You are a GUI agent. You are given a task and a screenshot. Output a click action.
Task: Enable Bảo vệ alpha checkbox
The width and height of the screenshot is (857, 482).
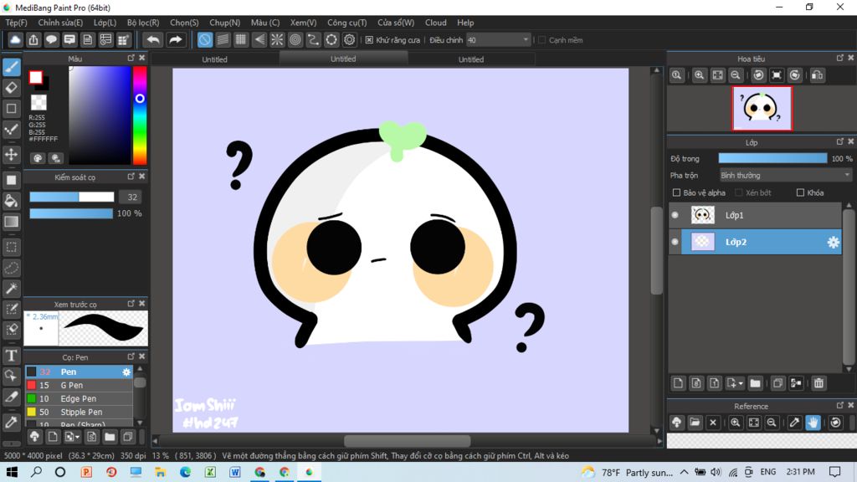click(x=676, y=192)
